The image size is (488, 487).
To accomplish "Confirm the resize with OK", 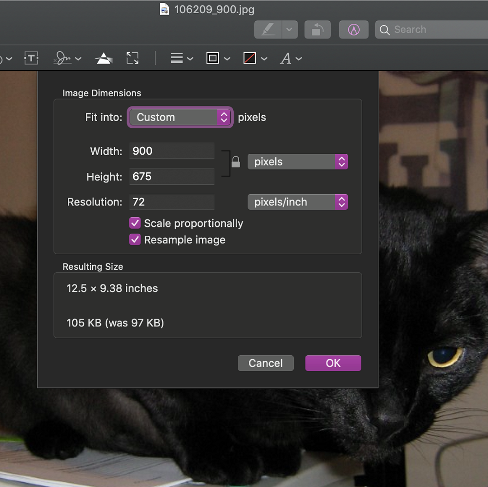I will 333,363.
